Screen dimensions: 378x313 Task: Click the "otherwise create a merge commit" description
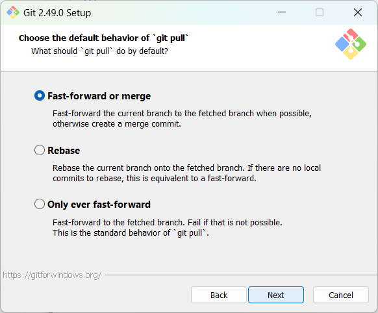pyautogui.click(x=117, y=124)
